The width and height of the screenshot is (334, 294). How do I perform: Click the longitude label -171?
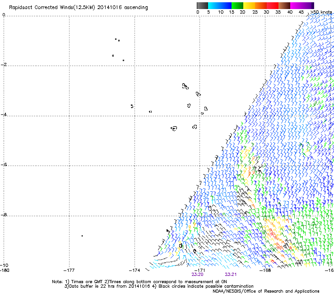199,270
